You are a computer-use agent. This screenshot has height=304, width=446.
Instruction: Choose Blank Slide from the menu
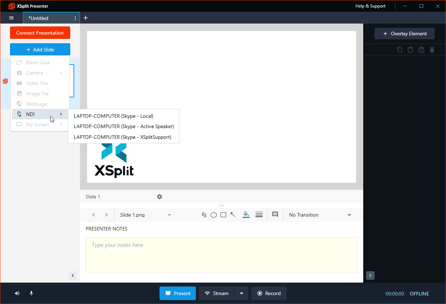tap(40, 62)
